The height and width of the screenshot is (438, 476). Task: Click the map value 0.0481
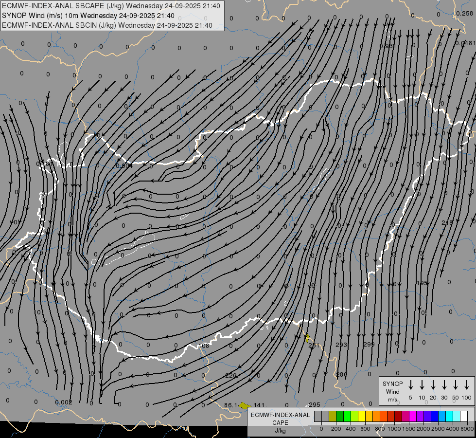coord(465,43)
